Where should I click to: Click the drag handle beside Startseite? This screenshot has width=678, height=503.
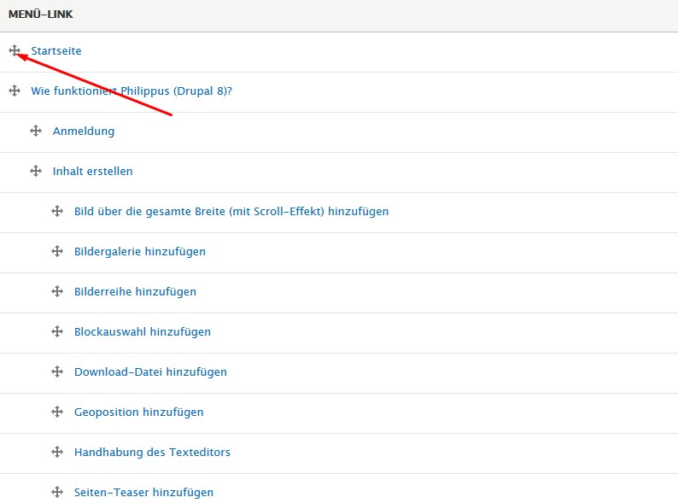[15, 51]
